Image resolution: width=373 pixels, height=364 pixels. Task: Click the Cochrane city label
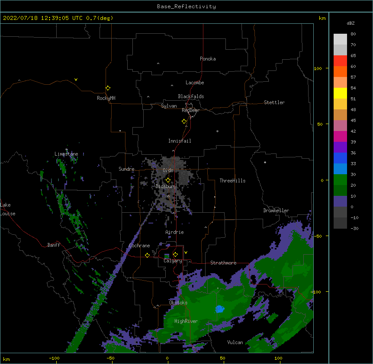pyautogui.click(x=139, y=246)
